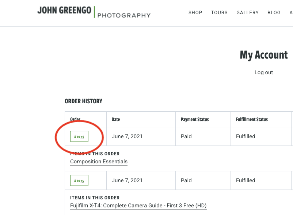Go to the SHOP menu item
Viewport: 293px width, 215px height.
[x=195, y=13]
